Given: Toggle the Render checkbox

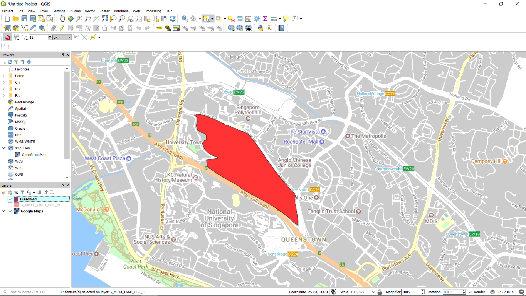Looking at the screenshot, I should coord(470,292).
